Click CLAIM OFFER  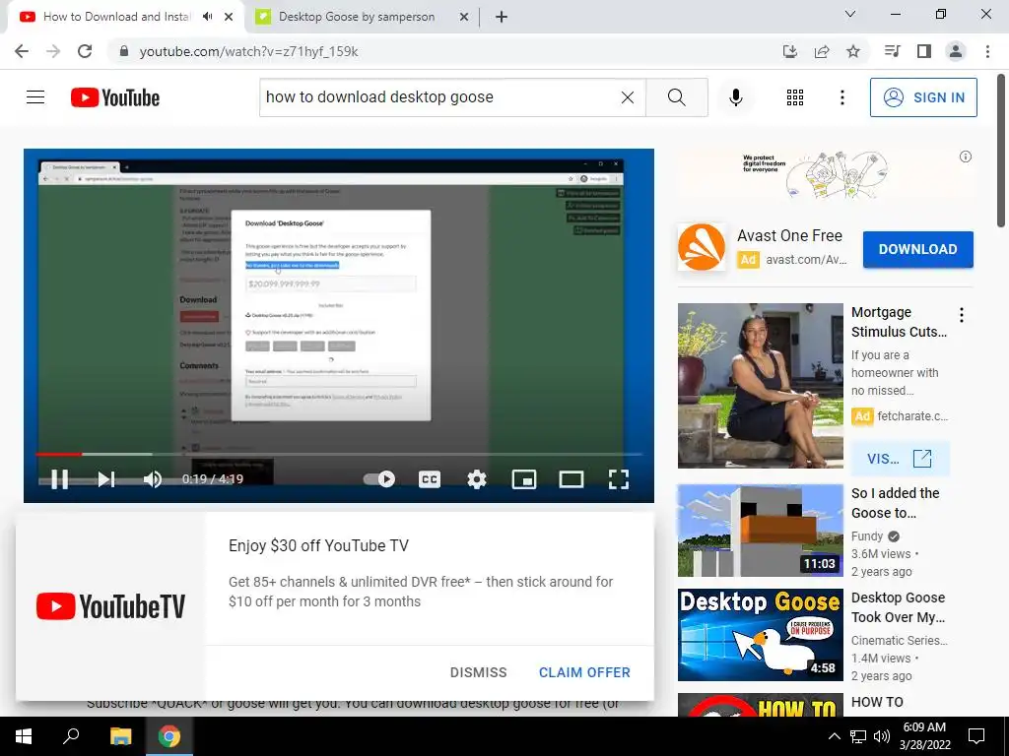tap(584, 672)
